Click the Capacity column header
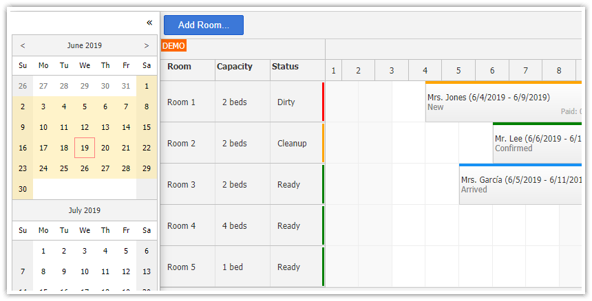The image size is (592, 301). tap(235, 67)
